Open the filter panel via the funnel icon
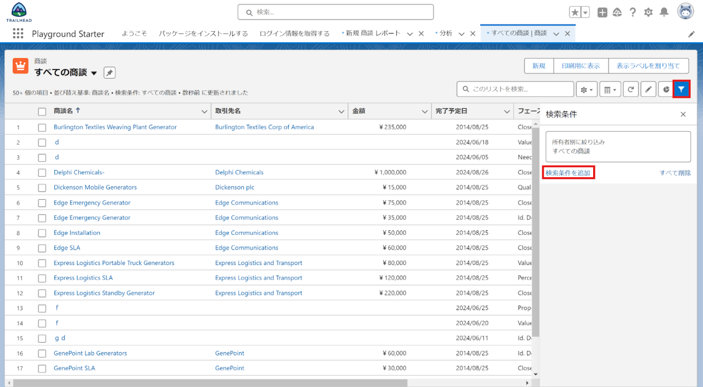The width and height of the screenshot is (703, 387). click(681, 89)
